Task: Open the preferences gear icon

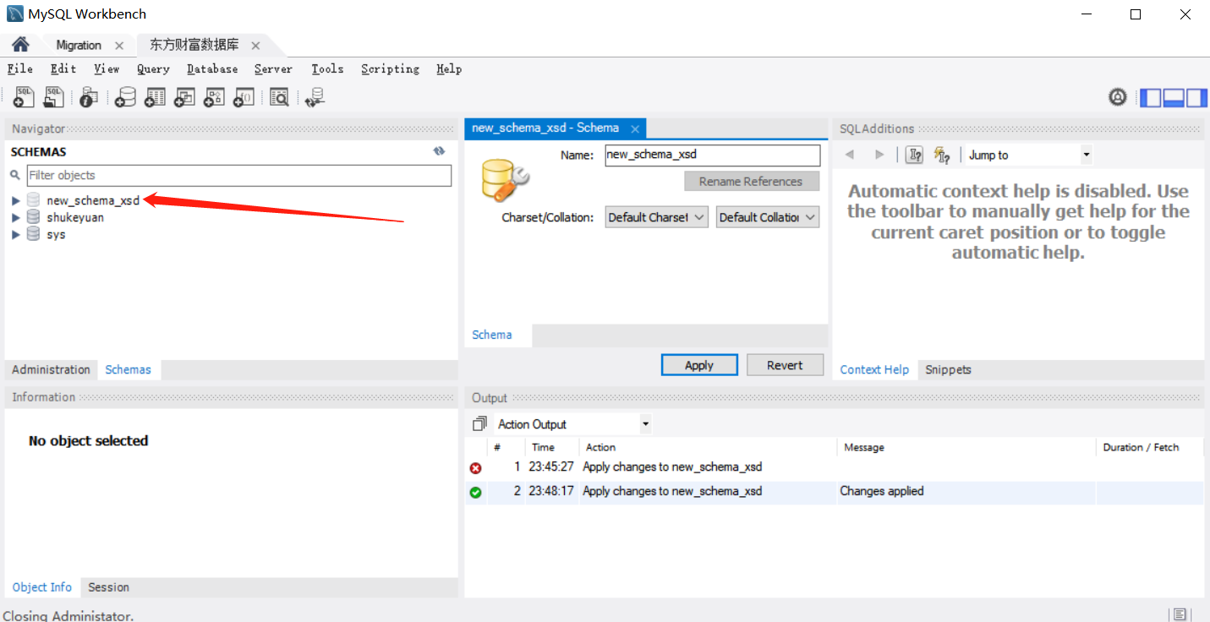Action: pos(1118,97)
